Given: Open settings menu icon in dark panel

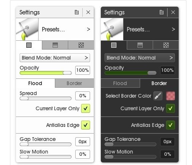Looking at the screenshot, I should 162,12.
